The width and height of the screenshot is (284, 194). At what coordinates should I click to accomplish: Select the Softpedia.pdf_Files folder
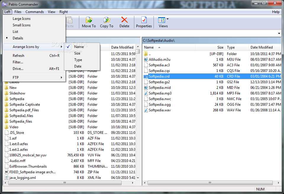click(24, 110)
